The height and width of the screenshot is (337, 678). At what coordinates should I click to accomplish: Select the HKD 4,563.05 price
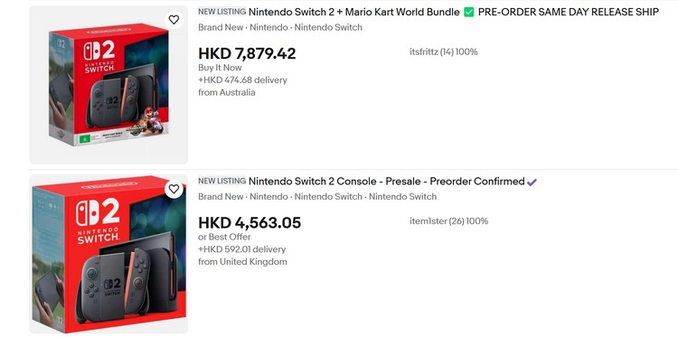coord(250,223)
